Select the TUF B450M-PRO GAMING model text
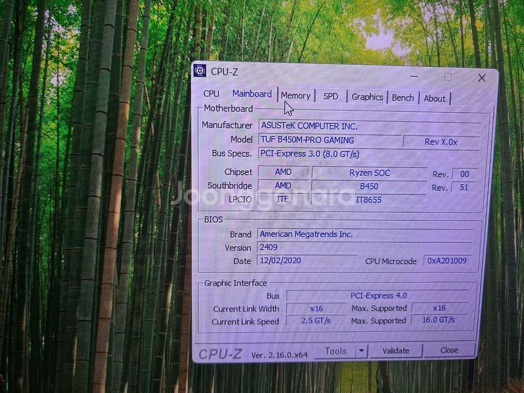The height and width of the screenshot is (393, 524). pyautogui.click(x=307, y=140)
